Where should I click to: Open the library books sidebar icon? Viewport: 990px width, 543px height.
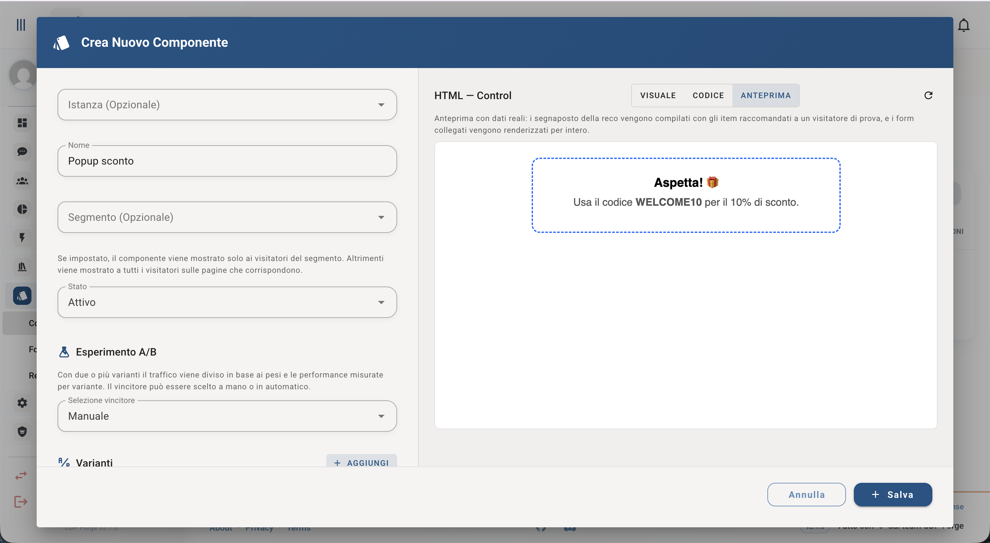22,267
